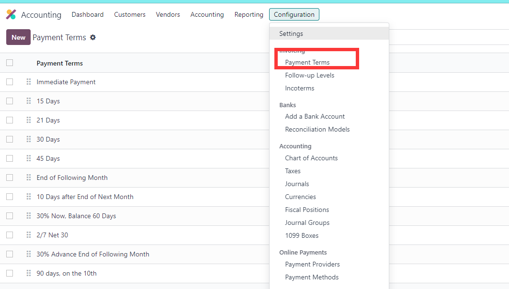Select the 30% Now, Balance 60 Days checkbox
The image size is (509, 289).
(x=10, y=216)
